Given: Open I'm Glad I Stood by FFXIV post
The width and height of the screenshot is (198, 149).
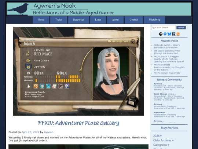Looking at the screenshot, I should pos(167,52).
